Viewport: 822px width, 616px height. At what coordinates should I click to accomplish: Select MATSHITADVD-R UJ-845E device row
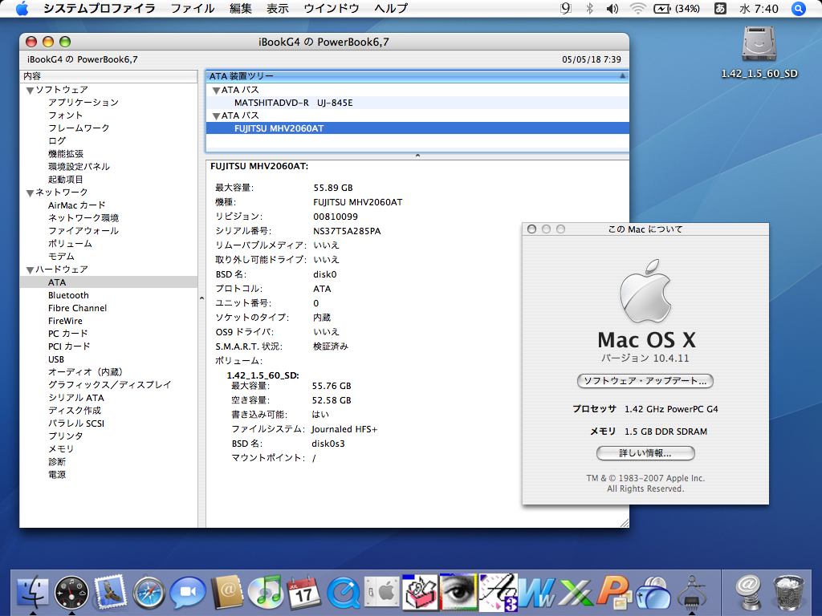[x=417, y=103]
